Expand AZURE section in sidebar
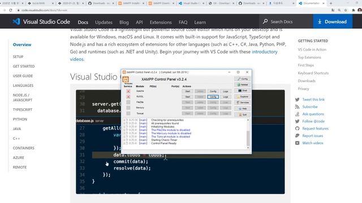Viewport: 362px width, 203px height. pos(19,158)
